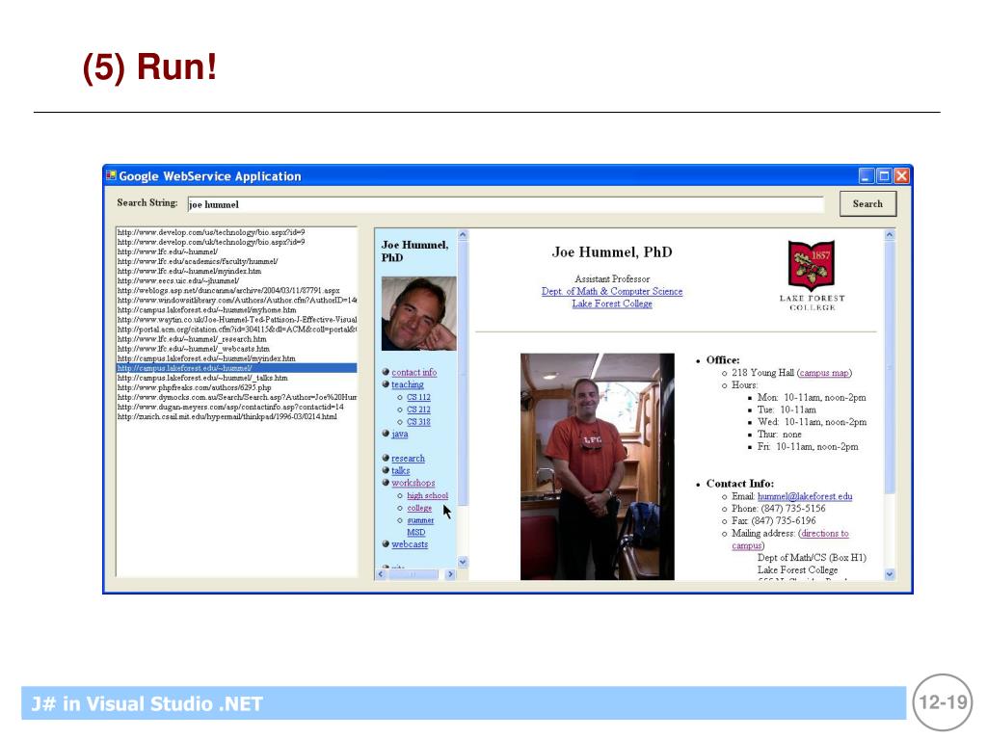Screen dimensions: 987x740
Task: Click the sidebar frame scroll-down arrow
Action: tap(463, 562)
